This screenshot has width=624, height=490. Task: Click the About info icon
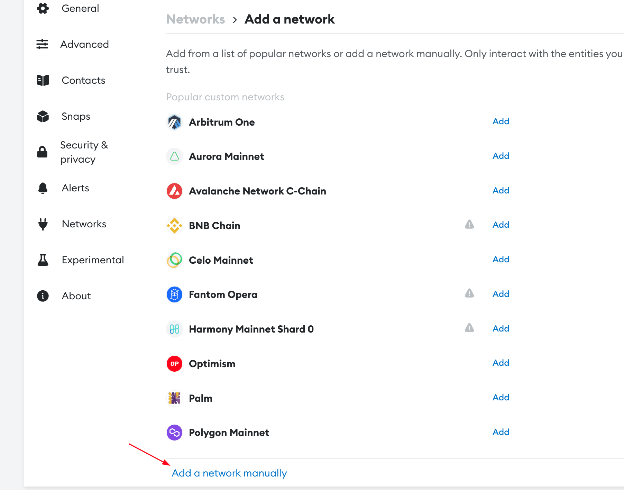[x=43, y=296]
